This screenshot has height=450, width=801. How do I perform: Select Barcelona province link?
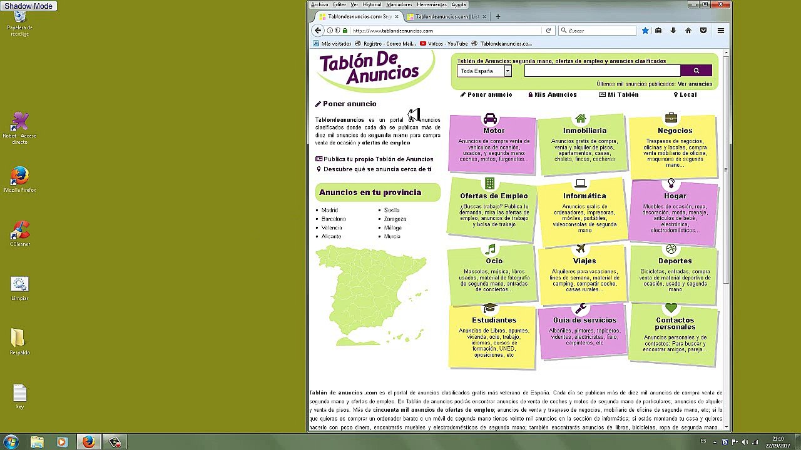(x=334, y=219)
